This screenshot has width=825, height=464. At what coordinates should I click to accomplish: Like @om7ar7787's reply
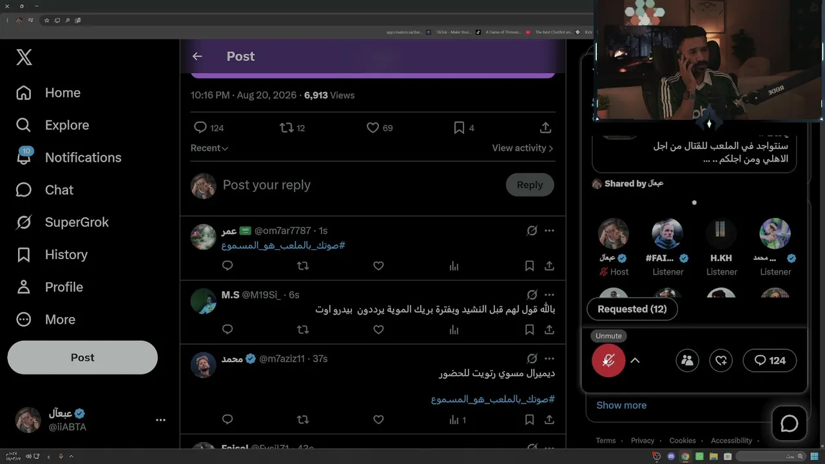pyautogui.click(x=378, y=266)
